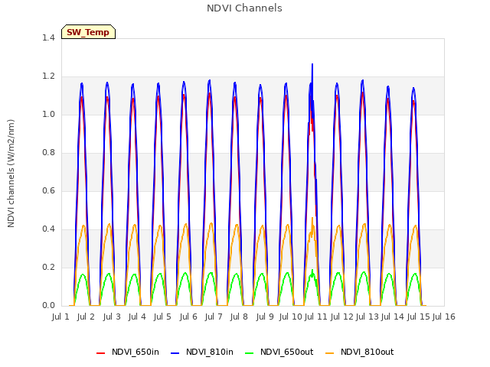This screenshot has height=367, width=490.
Task: Click the 0.6 y-axis tick label
Action: 48,191
